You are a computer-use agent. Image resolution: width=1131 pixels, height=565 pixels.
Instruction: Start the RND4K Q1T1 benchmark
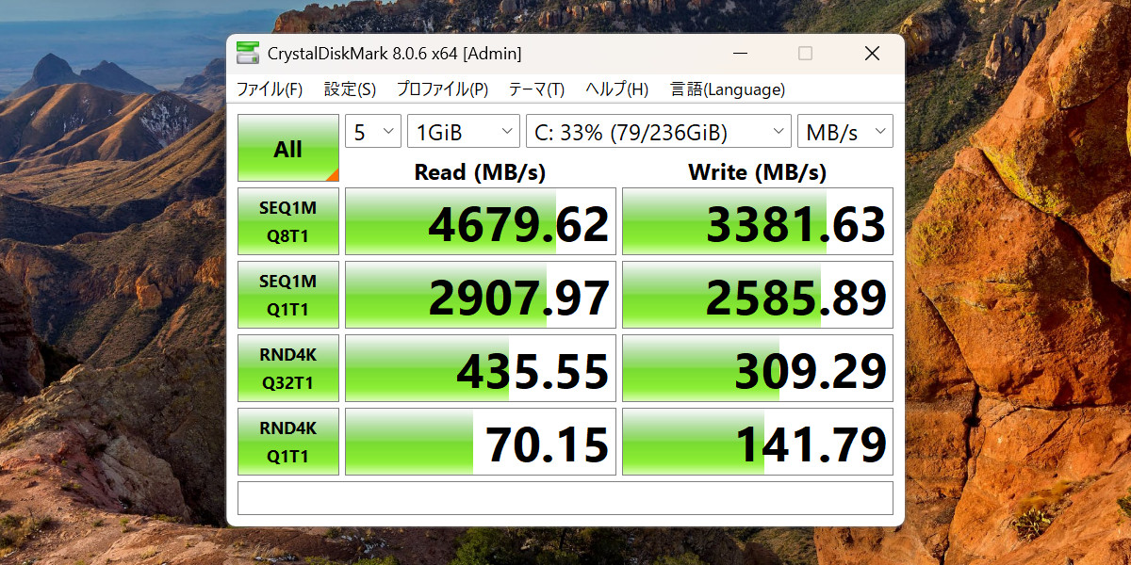click(x=287, y=442)
